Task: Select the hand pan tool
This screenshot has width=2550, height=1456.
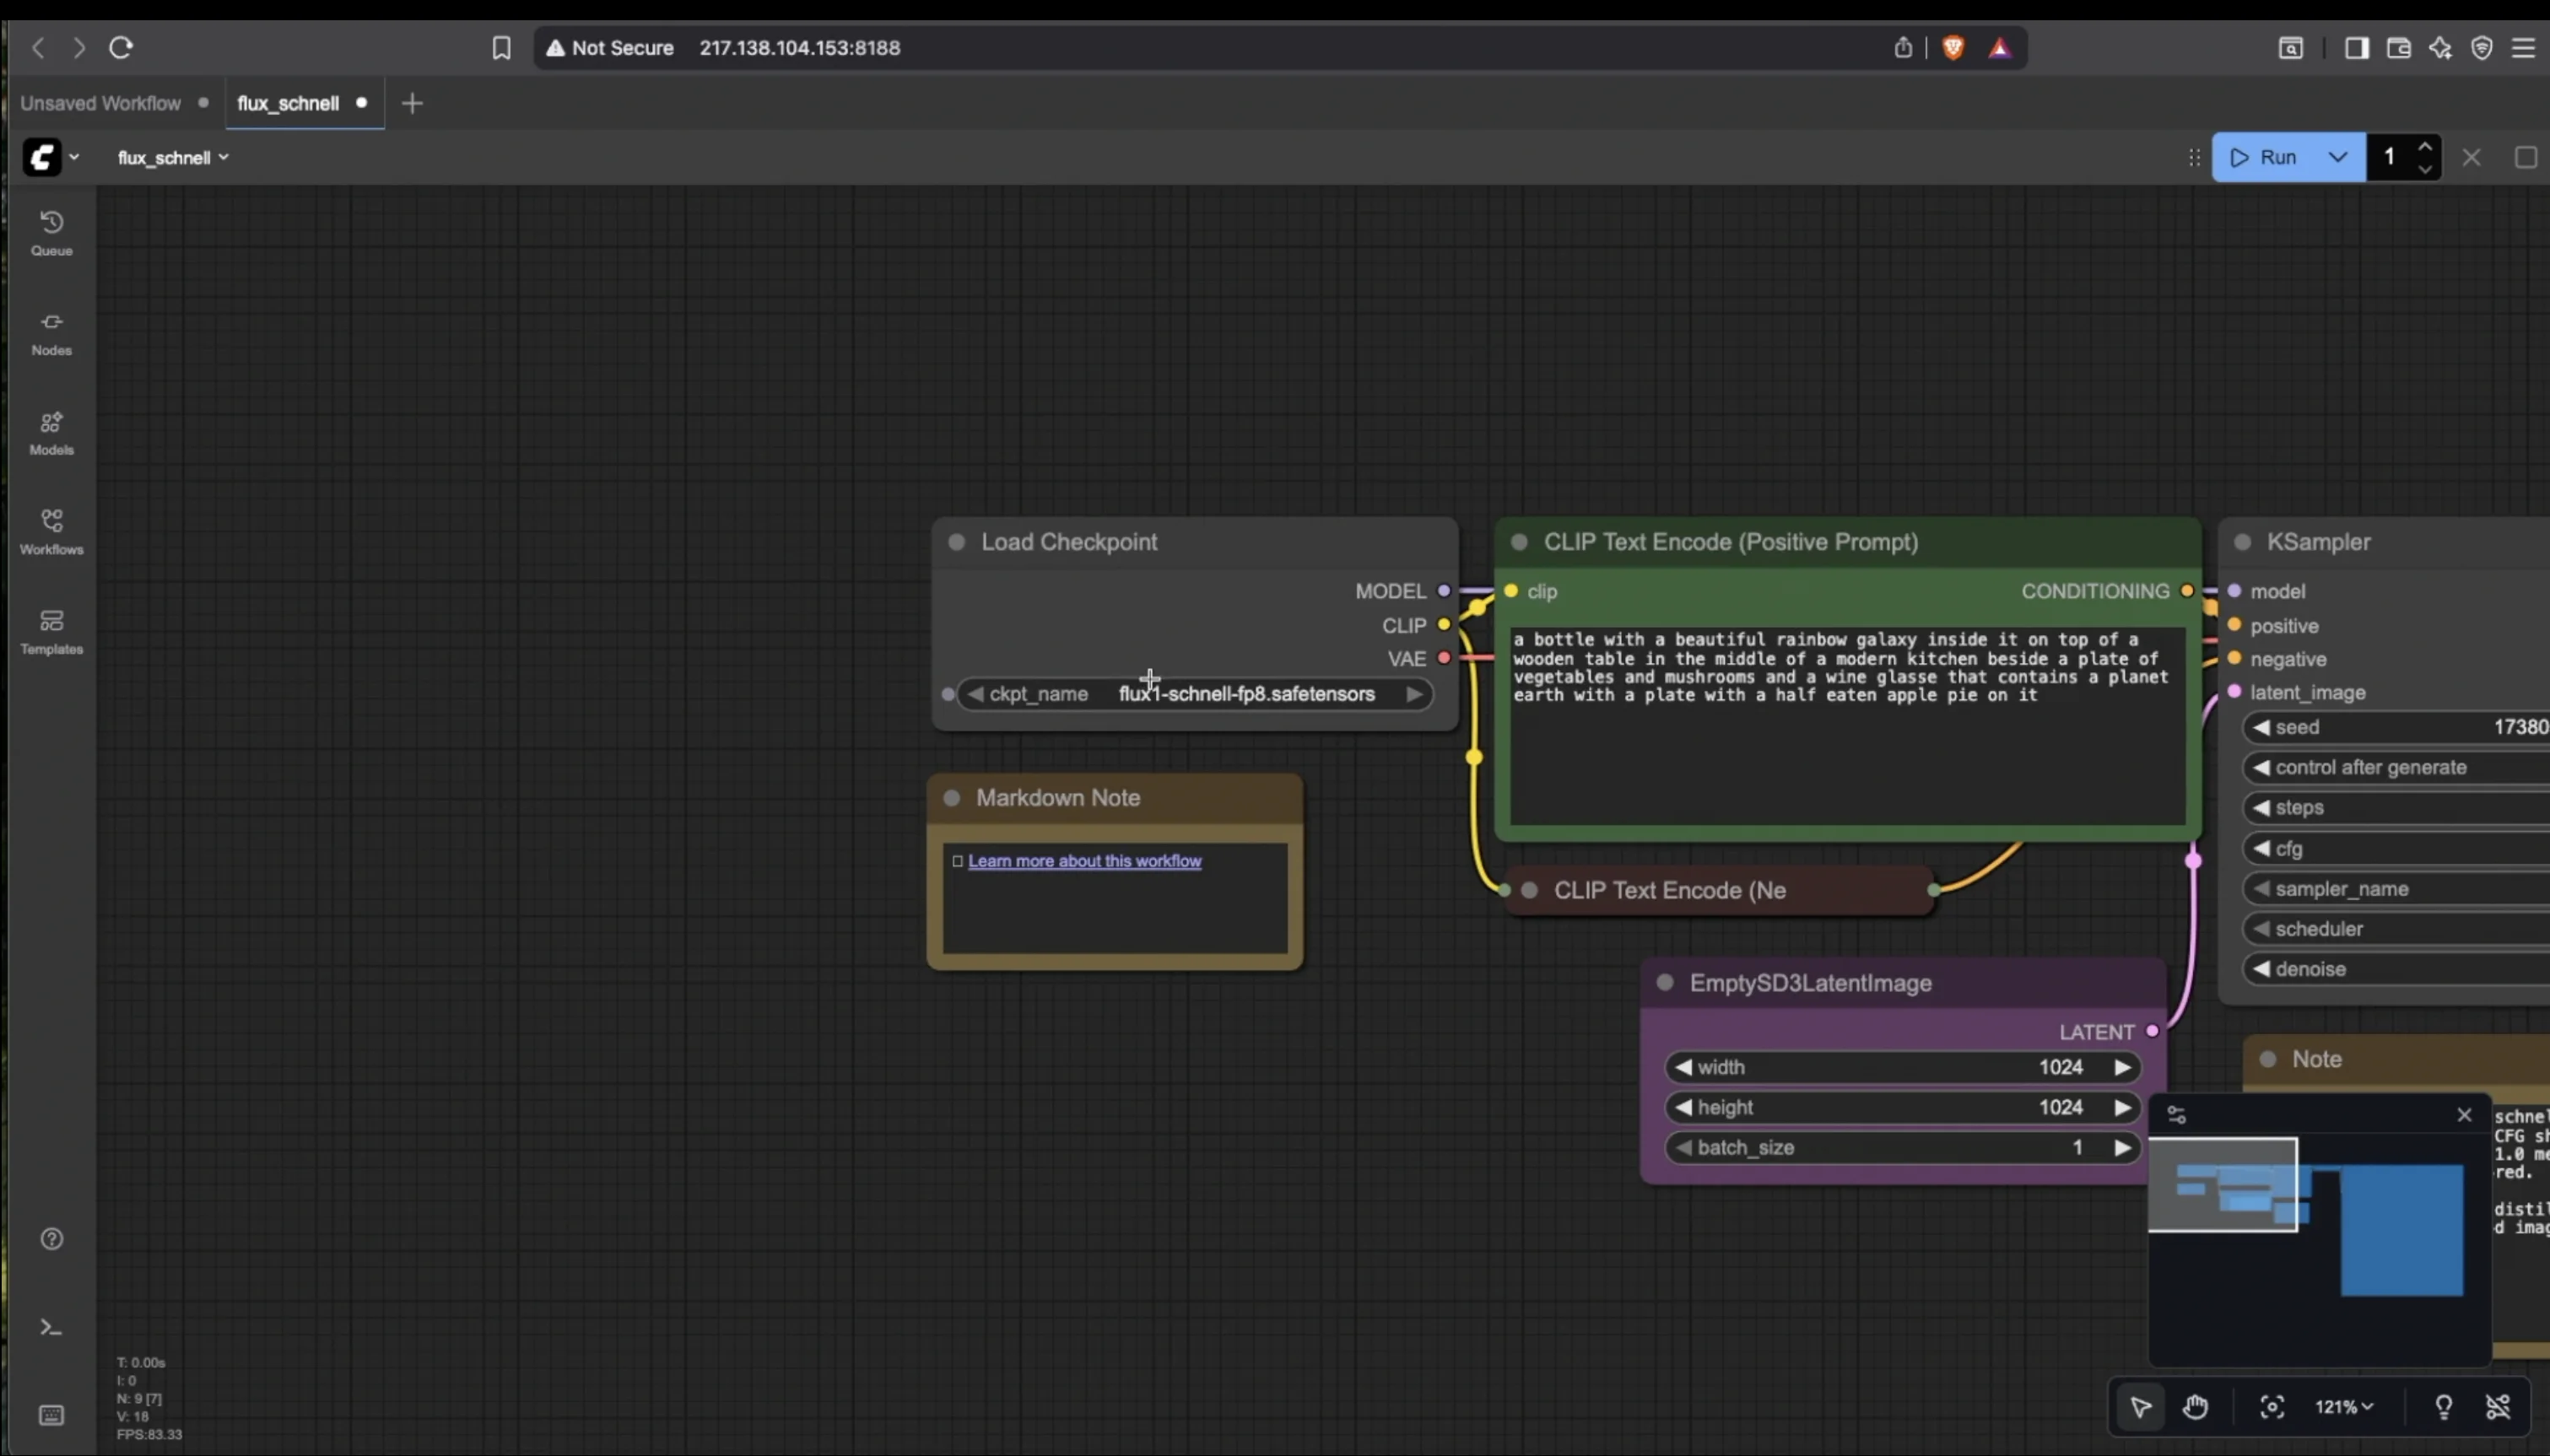Action: (x=2195, y=1407)
